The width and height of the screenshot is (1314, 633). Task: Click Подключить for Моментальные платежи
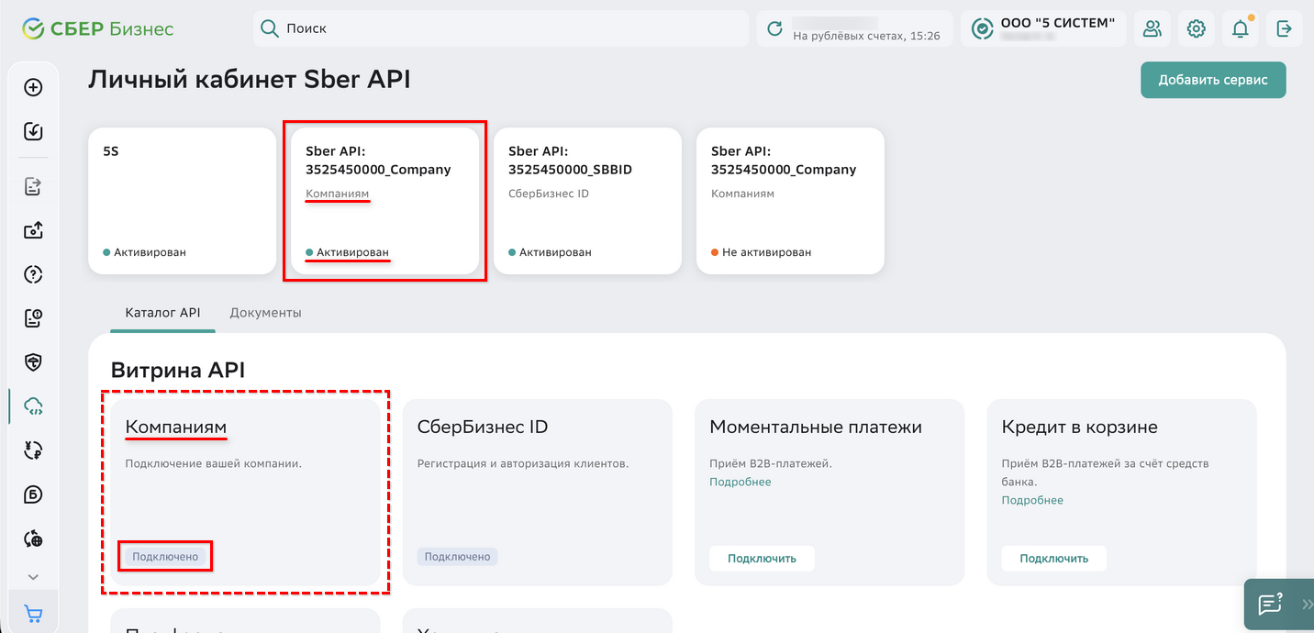pos(762,558)
